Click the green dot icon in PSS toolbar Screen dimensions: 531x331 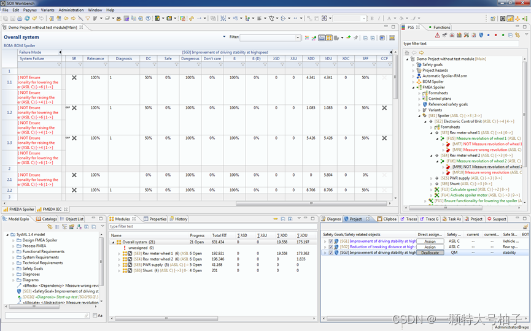click(x=503, y=35)
